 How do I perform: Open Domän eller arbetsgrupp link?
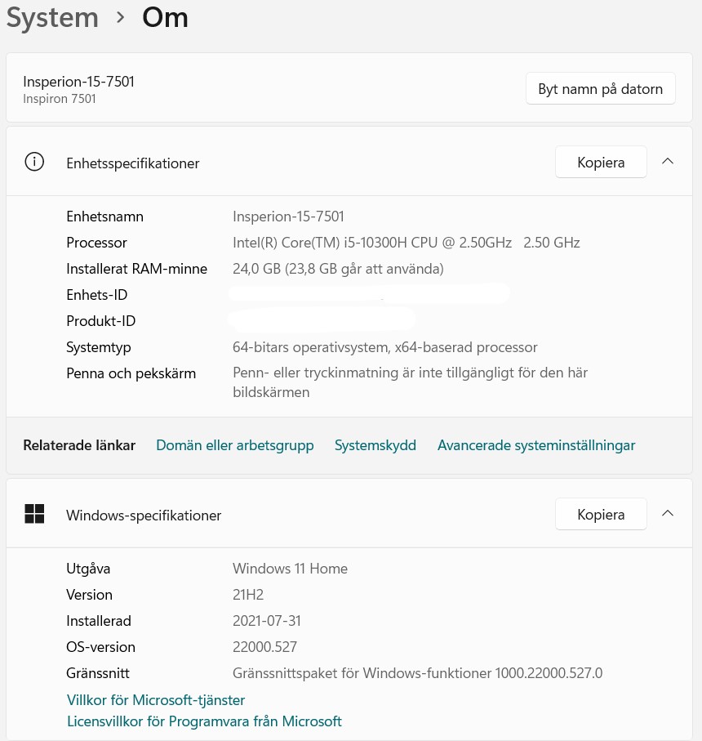click(234, 445)
